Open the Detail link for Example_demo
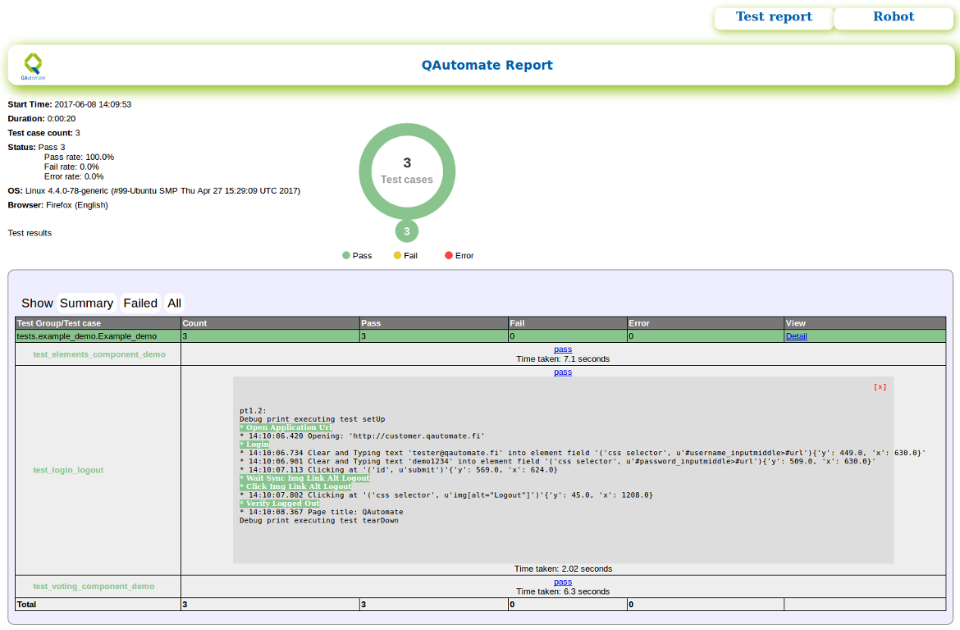The height and width of the screenshot is (630, 960). [796, 336]
